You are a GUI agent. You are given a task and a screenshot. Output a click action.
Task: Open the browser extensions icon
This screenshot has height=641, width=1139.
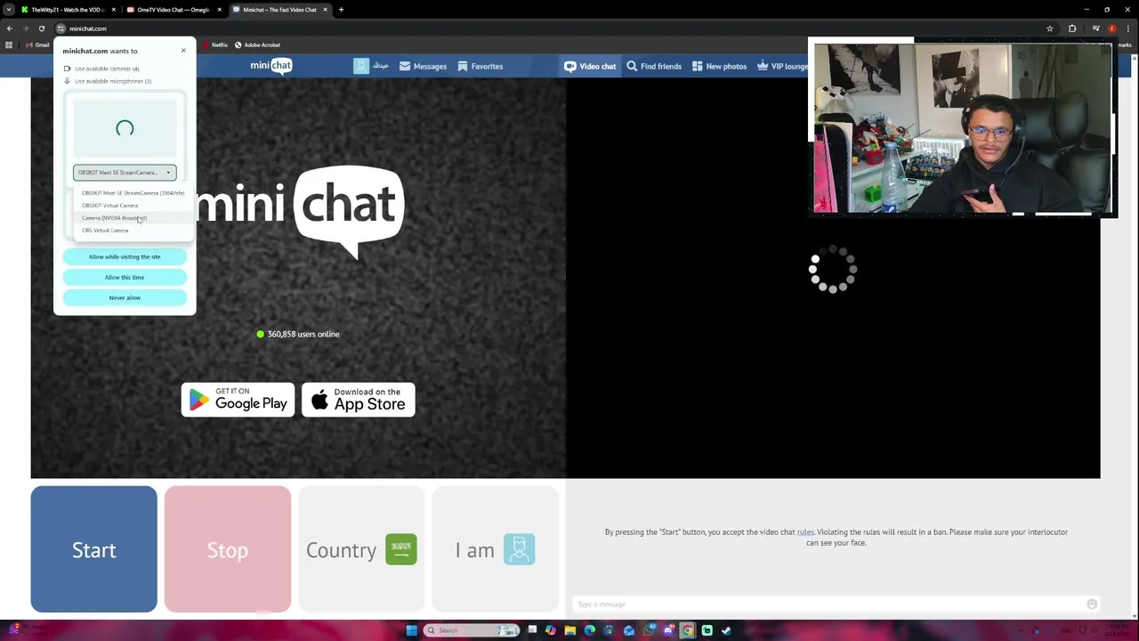click(1072, 28)
